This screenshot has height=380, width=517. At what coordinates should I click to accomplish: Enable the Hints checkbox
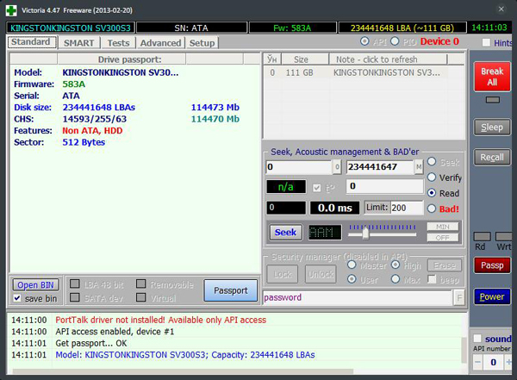[x=486, y=42]
